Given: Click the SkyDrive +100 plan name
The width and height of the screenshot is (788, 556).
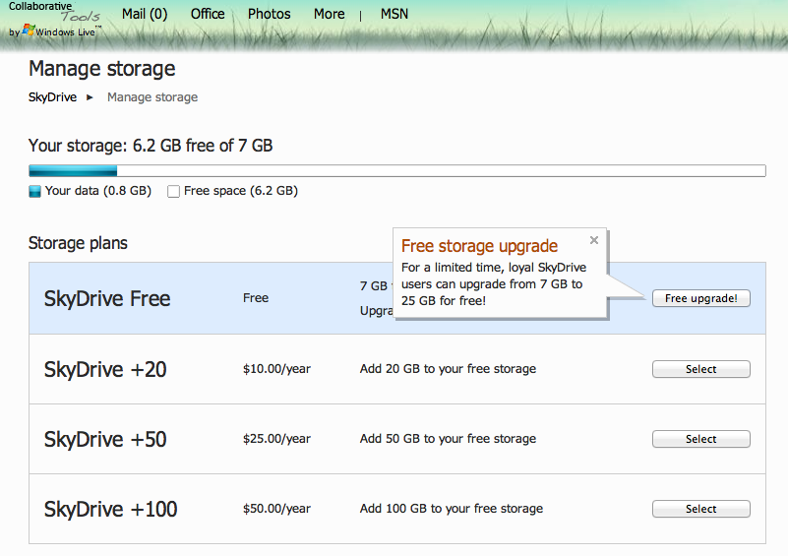Looking at the screenshot, I should pyautogui.click(x=110, y=509).
